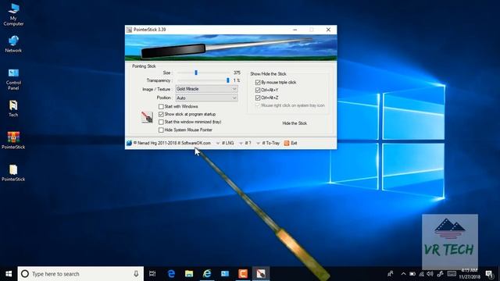
Task: Launch Internet Explorer from taskbar
Action: 207,274
